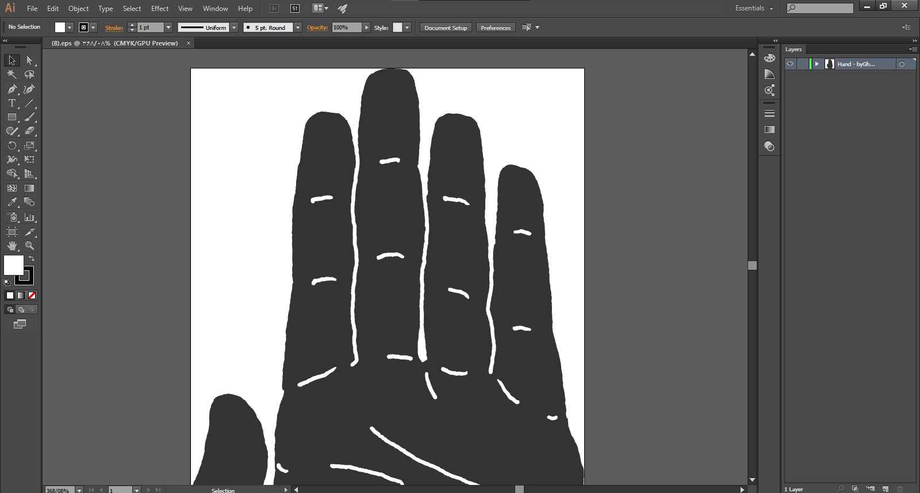Click the Document Setup button
The height and width of the screenshot is (493, 920).
(x=446, y=28)
